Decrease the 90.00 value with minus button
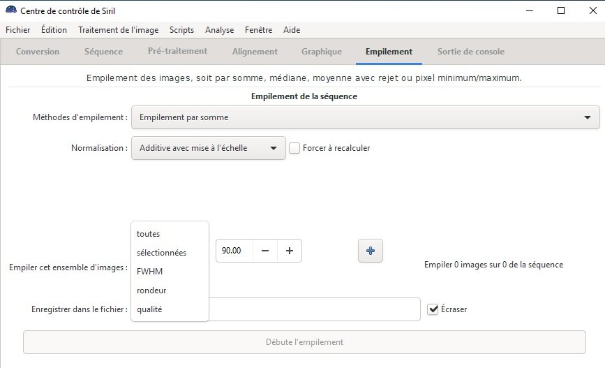605x368 pixels. tap(265, 251)
